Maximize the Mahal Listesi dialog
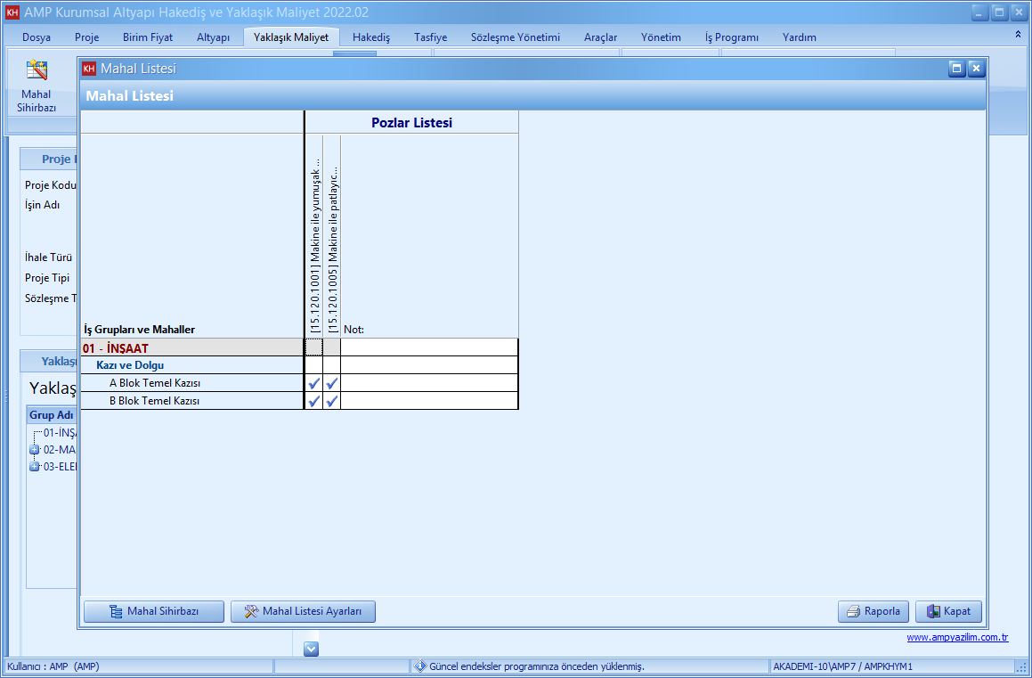The image size is (1032, 678). (956, 69)
